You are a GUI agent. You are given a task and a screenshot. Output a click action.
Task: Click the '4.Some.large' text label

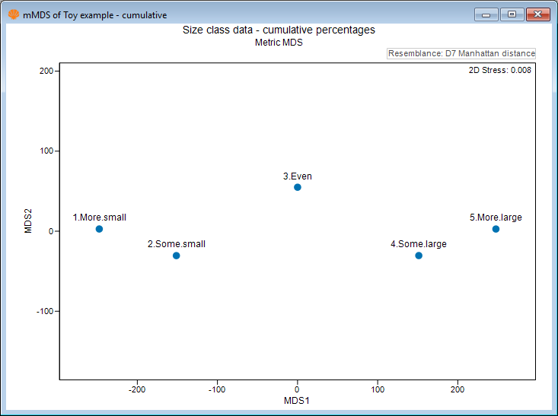coord(419,244)
